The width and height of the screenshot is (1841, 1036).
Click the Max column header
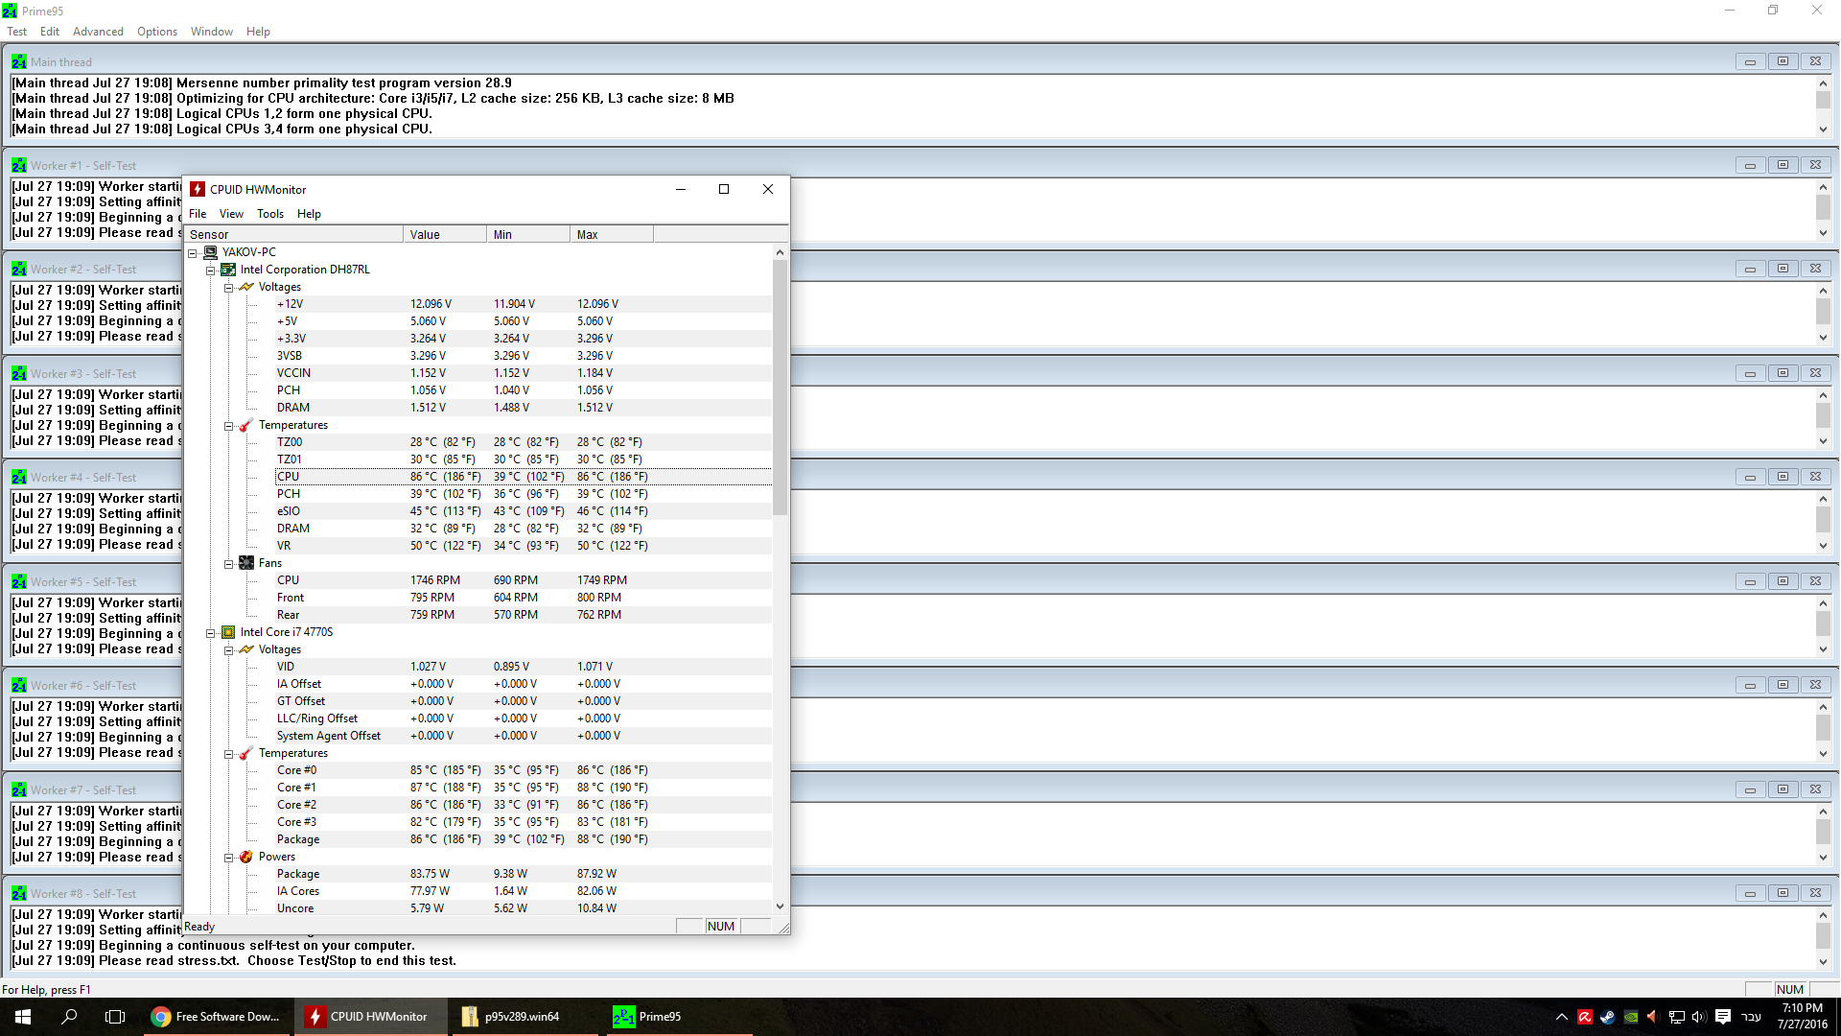(612, 234)
